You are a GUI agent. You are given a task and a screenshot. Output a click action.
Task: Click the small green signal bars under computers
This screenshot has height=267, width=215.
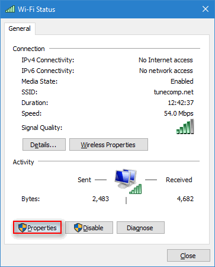(136, 189)
